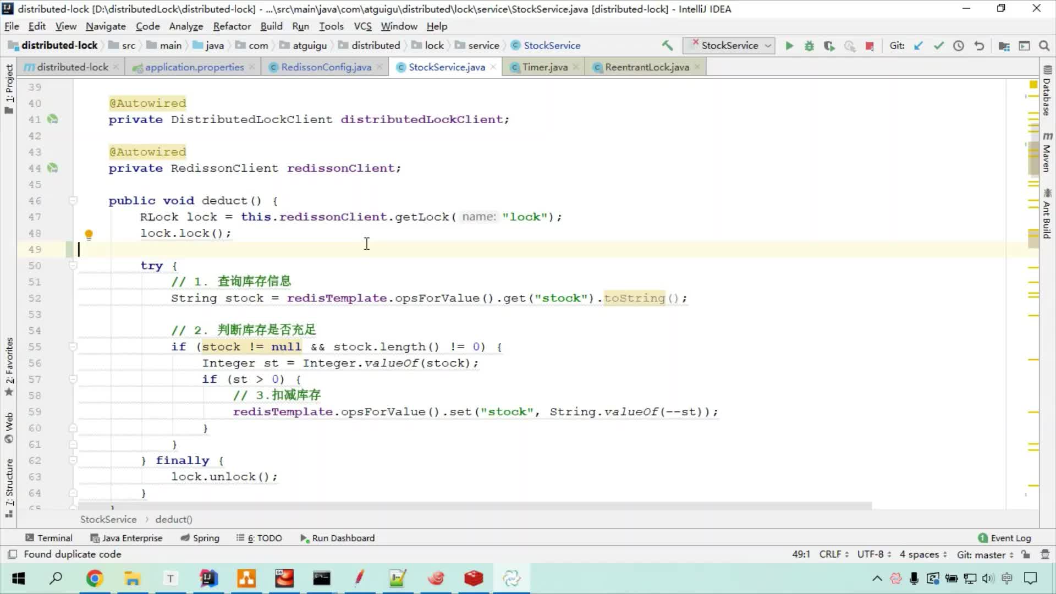Open the Windows Start menu
Screen dimensions: 1056x594
coord(19,579)
